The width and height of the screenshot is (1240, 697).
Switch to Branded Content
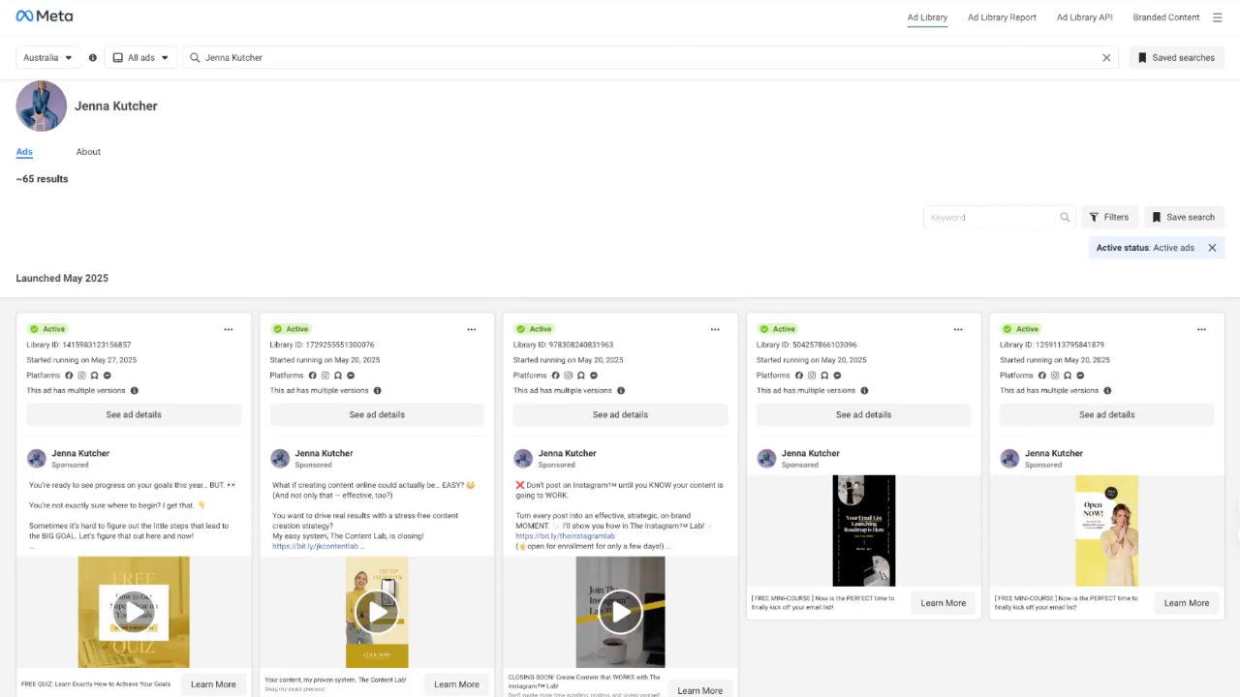point(1166,17)
